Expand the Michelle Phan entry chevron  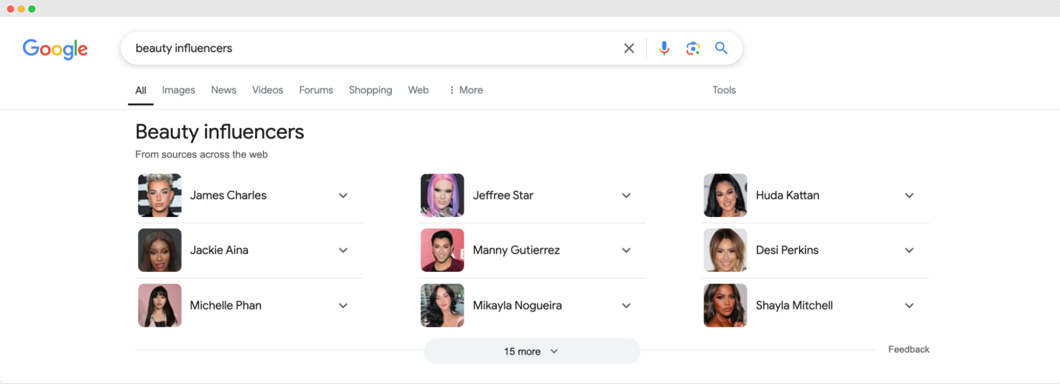343,306
